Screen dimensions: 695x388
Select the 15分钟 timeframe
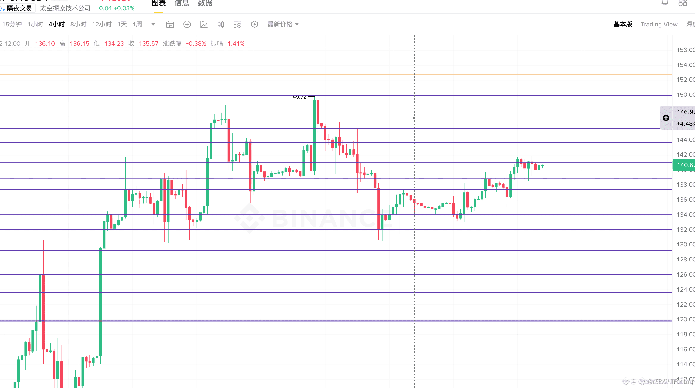[12, 24]
